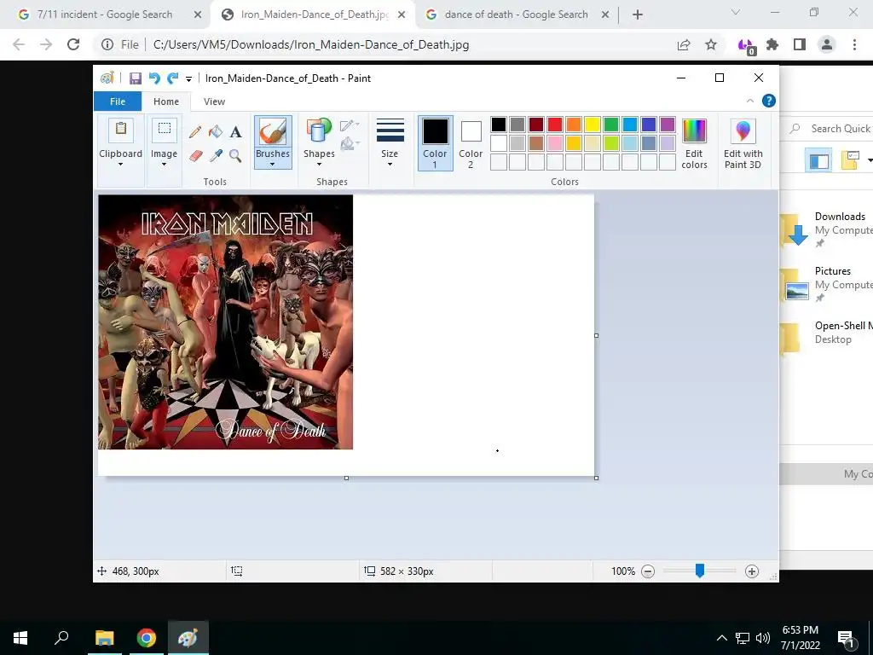Switch to the Home ribbon tab
The image size is (873, 655).
pyautogui.click(x=166, y=101)
